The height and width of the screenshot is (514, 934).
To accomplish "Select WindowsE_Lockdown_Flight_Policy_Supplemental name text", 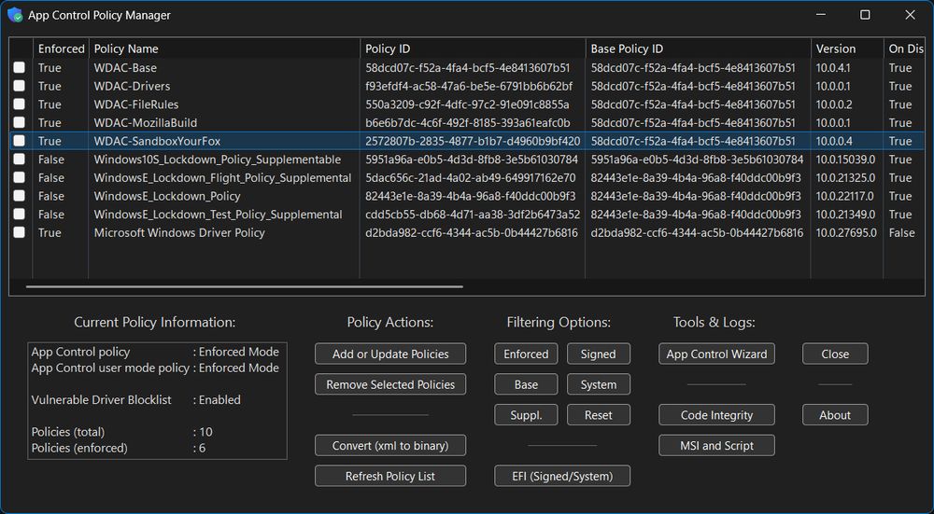I will click(222, 178).
